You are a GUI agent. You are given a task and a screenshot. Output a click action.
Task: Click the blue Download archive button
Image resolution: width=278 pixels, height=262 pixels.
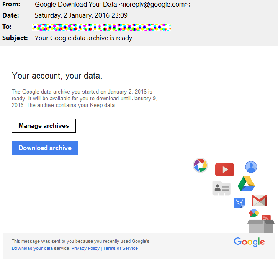[45, 148]
